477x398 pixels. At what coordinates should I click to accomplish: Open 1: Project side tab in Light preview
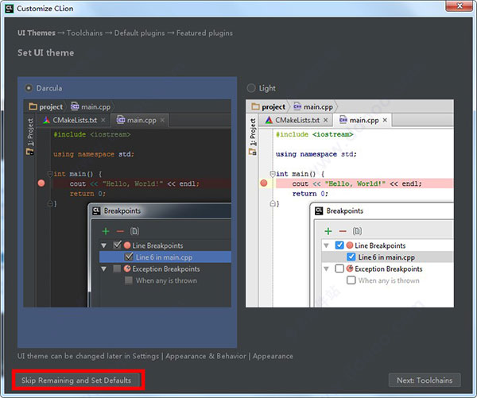pos(253,132)
